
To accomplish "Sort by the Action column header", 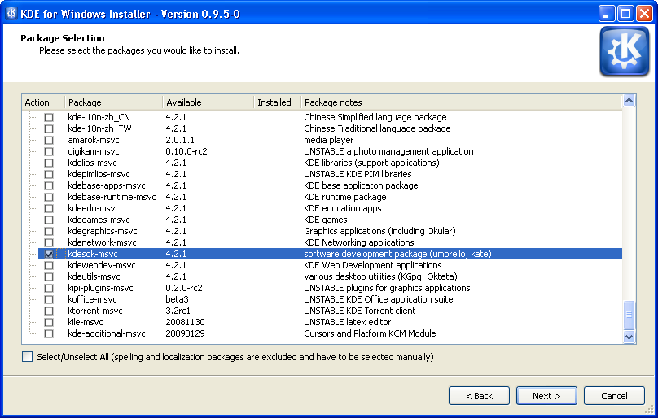I will 43,102.
